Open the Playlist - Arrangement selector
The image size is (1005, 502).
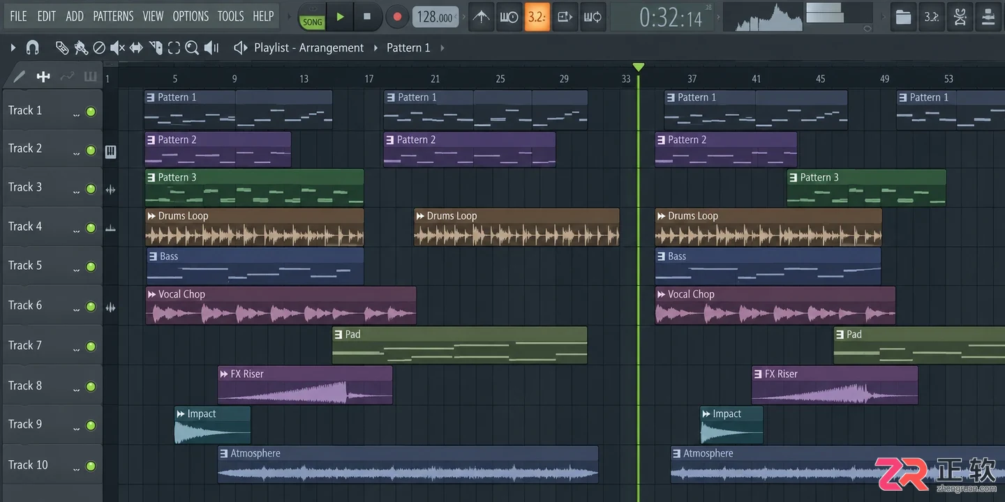click(x=308, y=47)
